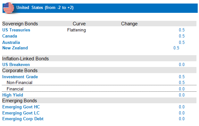Screen dimensions: 199x126
Task: Click the Flattening curve value
Action: click(77, 30)
